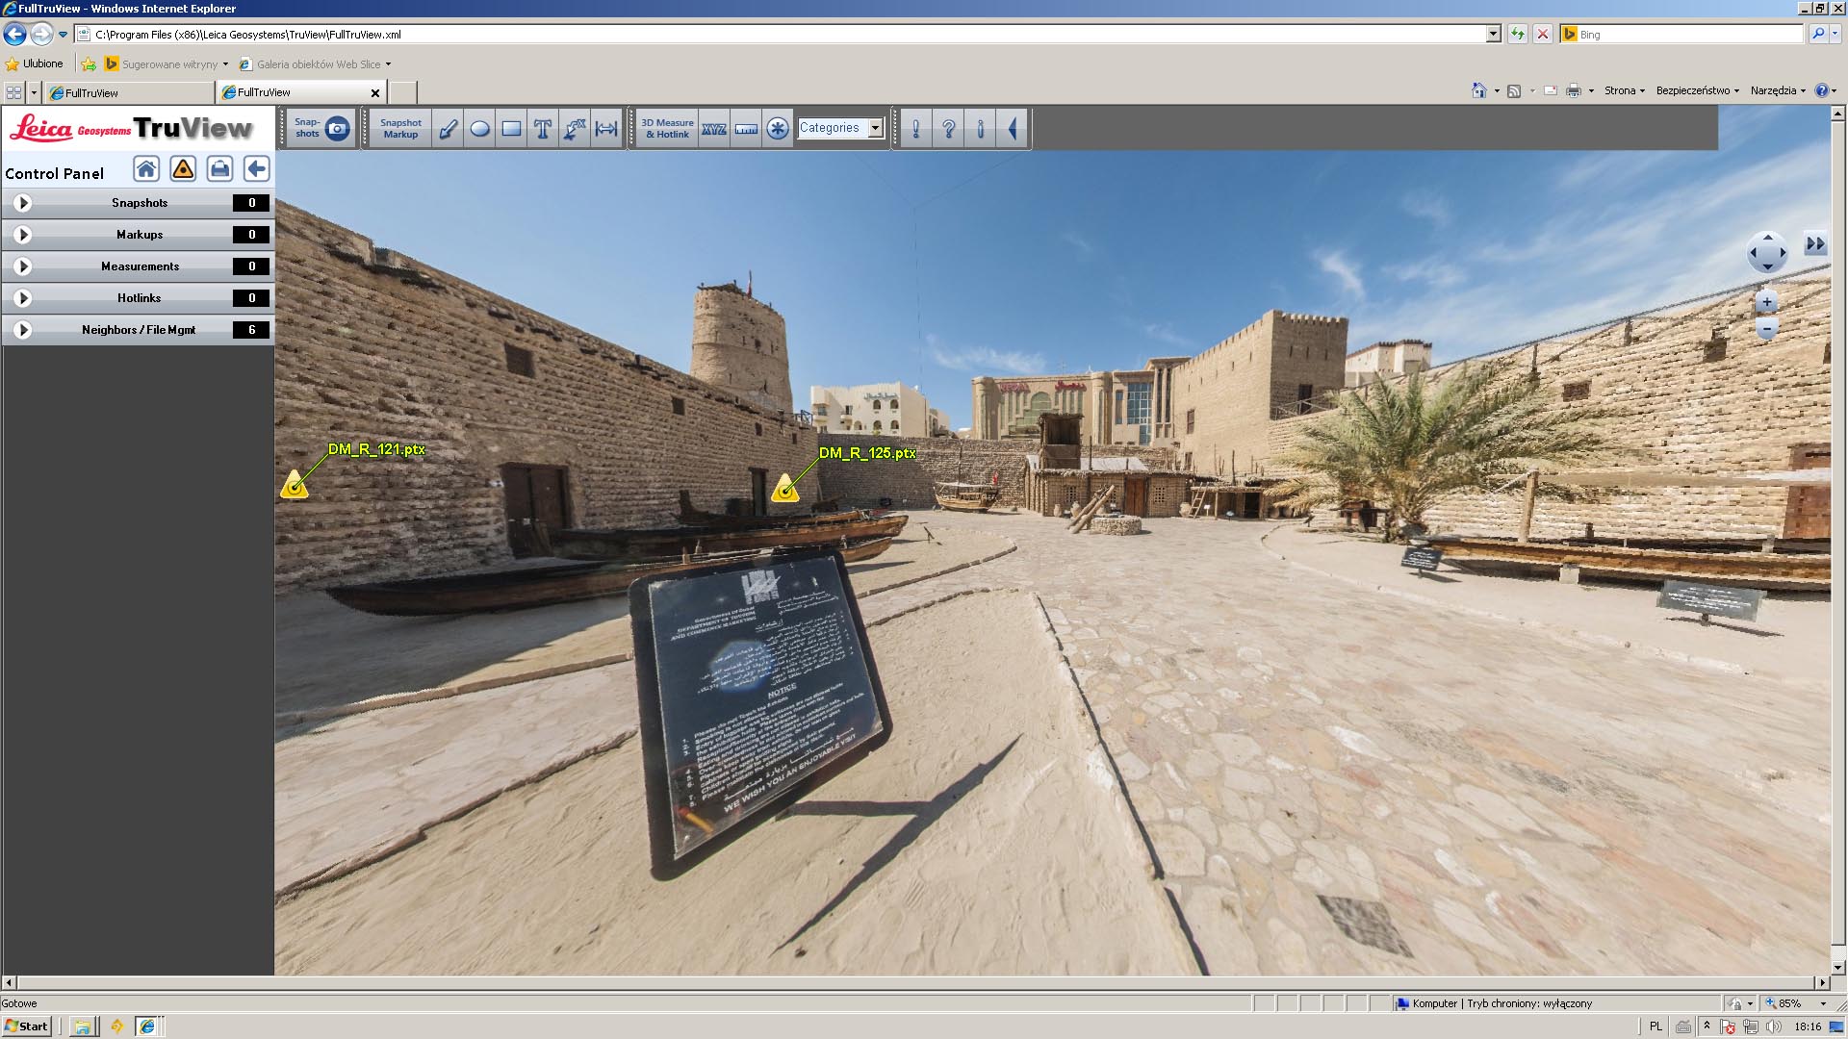Image resolution: width=1848 pixels, height=1039 pixels.
Task: Click the zoom-in plus control on the right
Action: pyautogui.click(x=1767, y=301)
